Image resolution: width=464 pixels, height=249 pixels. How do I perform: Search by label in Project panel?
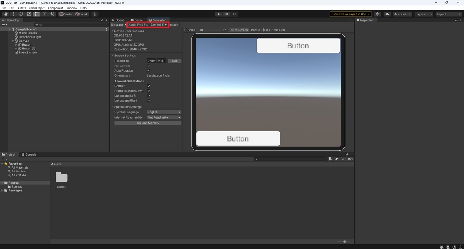point(336,159)
